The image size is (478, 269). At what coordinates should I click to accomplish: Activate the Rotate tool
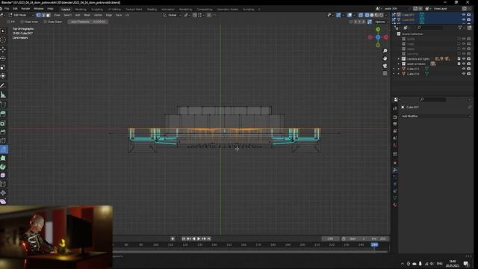[3, 58]
